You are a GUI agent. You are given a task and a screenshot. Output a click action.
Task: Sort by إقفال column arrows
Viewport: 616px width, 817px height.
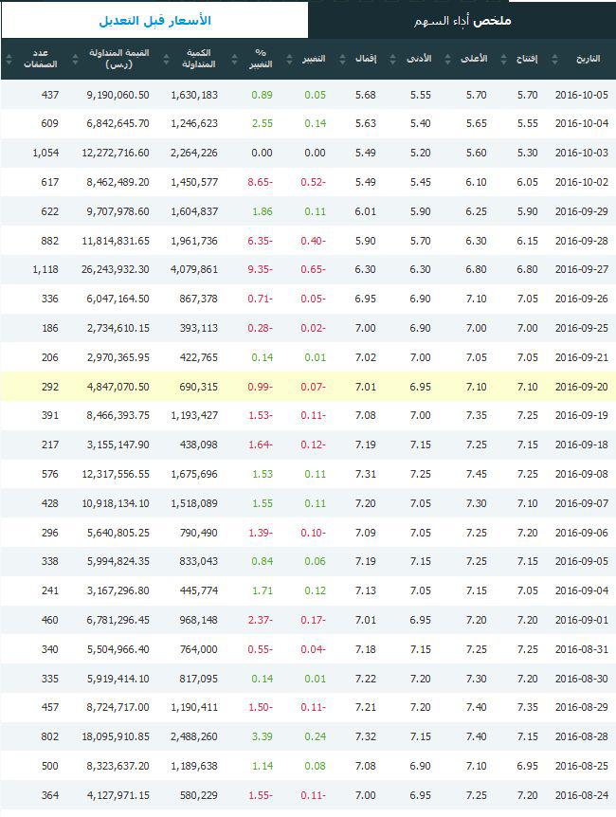coord(342,59)
